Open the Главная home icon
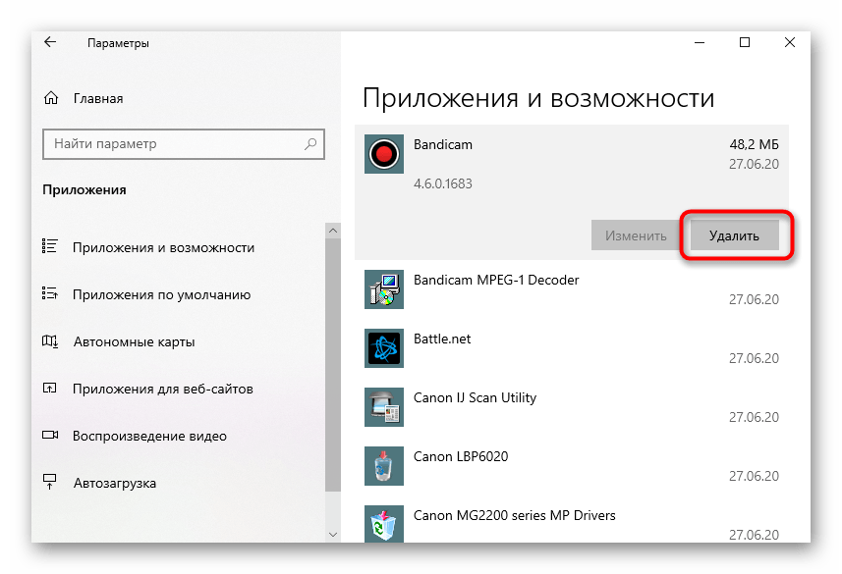This screenshot has width=842, height=574. tap(51, 98)
